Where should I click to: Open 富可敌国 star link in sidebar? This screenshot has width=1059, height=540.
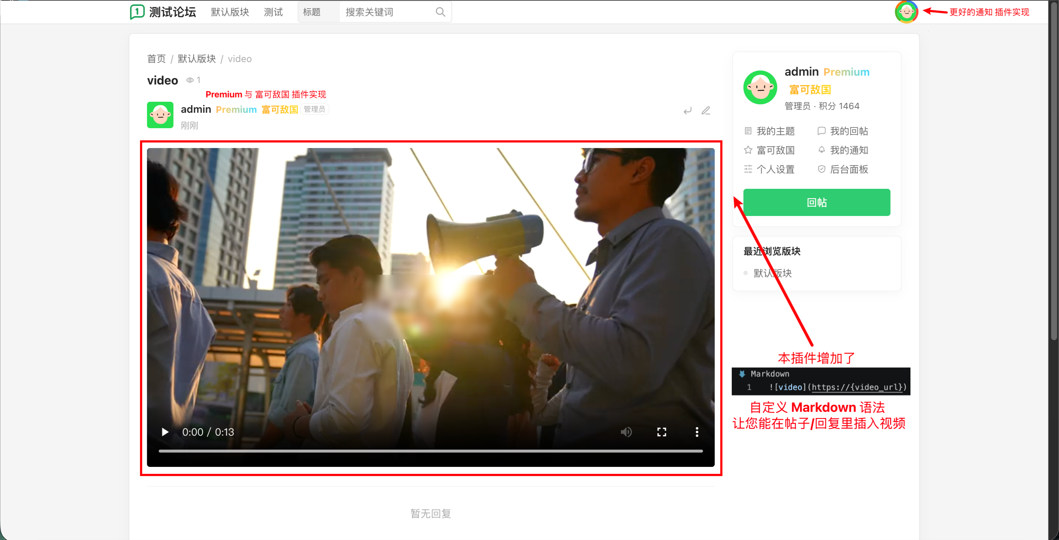coord(769,150)
